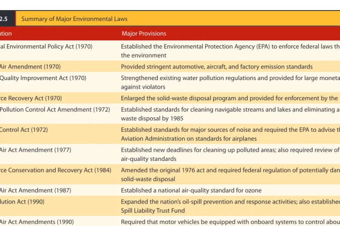Viewport: 340px width, 226px height.
Task: Select 'Air Act Amendment (1977)' cell
Action: coord(35,150)
